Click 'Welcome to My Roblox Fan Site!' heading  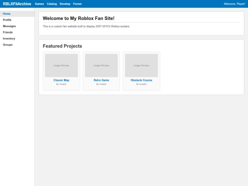click(79, 18)
